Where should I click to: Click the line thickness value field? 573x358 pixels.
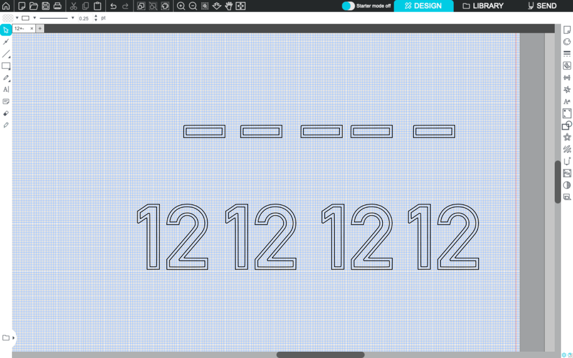84,18
